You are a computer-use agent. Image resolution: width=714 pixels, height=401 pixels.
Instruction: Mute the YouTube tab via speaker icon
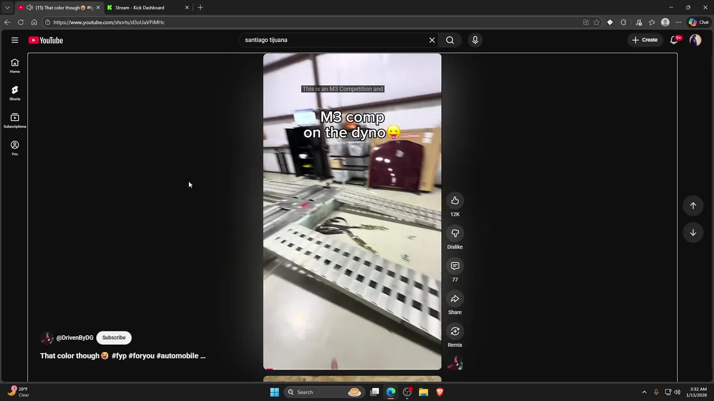pyautogui.click(x=28, y=7)
